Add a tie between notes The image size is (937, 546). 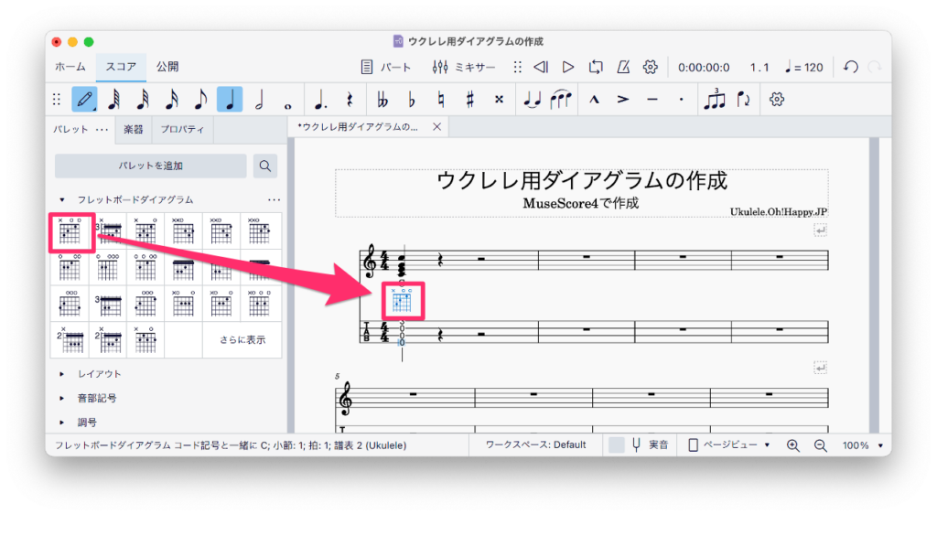point(532,99)
